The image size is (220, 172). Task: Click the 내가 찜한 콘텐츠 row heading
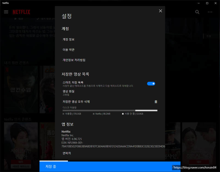(16, 63)
